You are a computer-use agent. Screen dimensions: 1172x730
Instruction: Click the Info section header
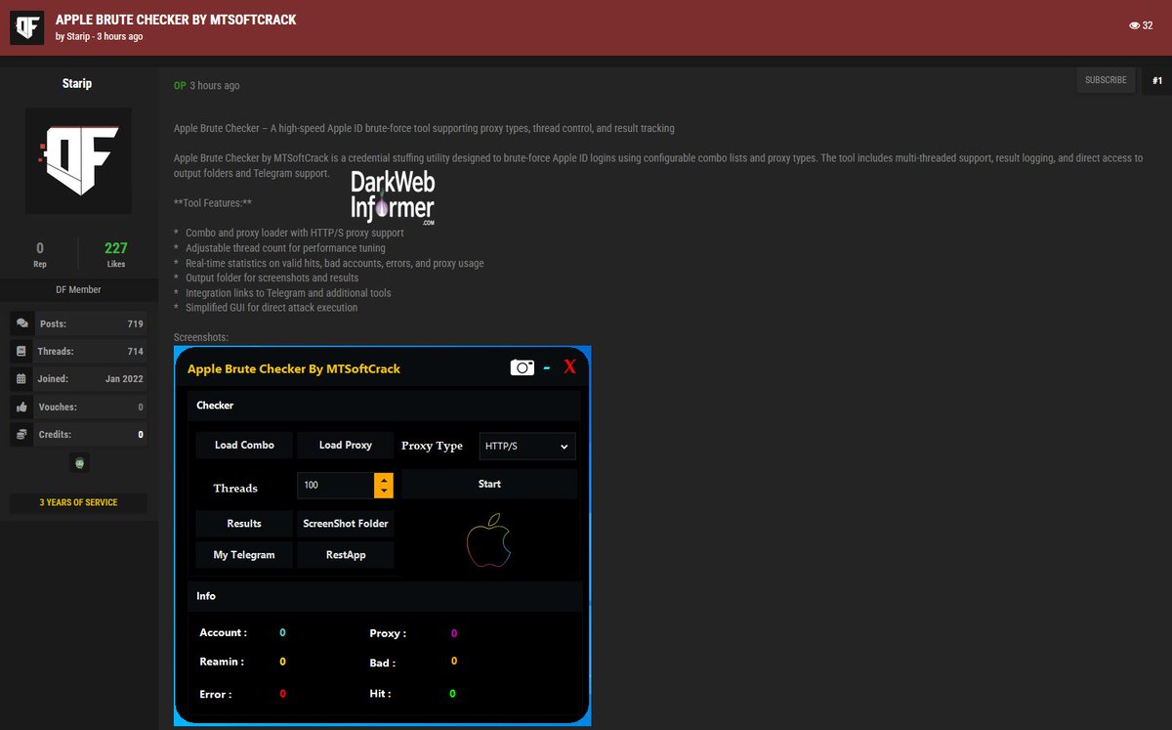(384, 596)
